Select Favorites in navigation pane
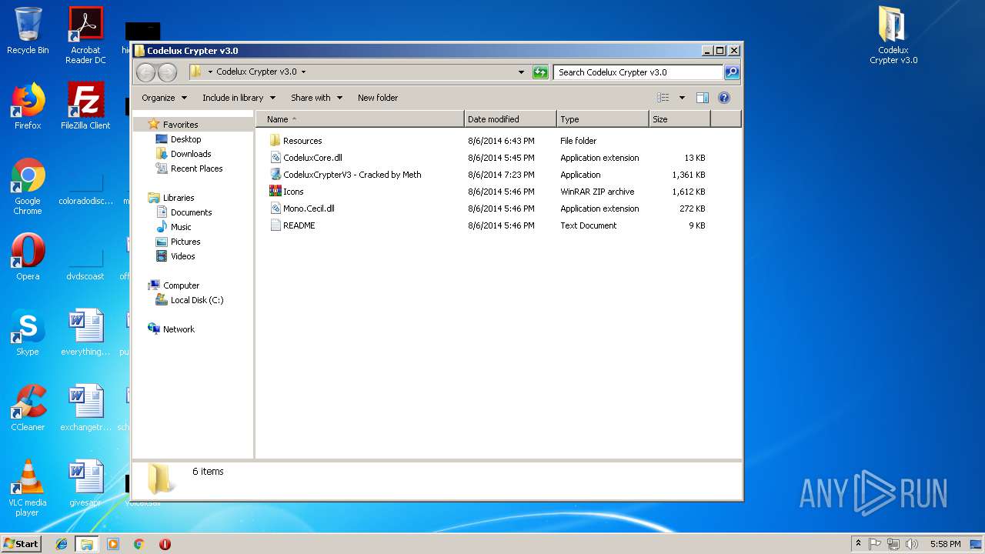Image resolution: width=985 pixels, height=554 pixels. pos(180,125)
